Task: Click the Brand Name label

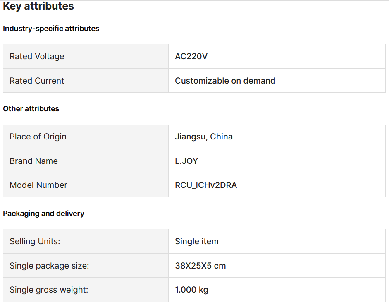Action: pyautogui.click(x=34, y=161)
